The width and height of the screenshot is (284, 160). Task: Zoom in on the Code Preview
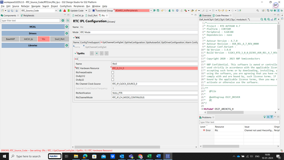tap(265, 19)
